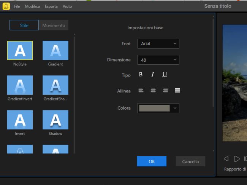Click the gray Colora color swatch
Image resolution: width=247 pixels, height=185 pixels.
[154, 108]
